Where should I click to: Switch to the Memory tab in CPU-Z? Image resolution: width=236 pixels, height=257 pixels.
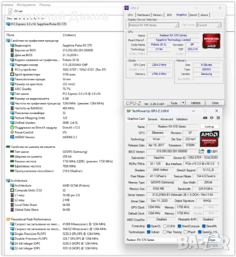point(158,15)
